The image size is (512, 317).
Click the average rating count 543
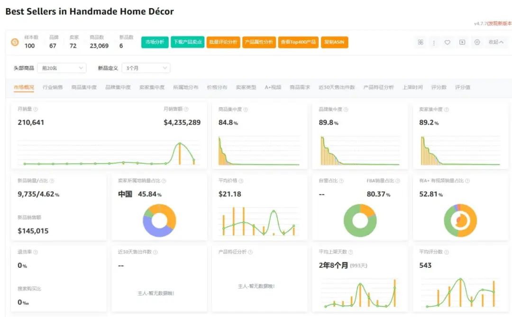pyautogui.click(x=425, y=265)
